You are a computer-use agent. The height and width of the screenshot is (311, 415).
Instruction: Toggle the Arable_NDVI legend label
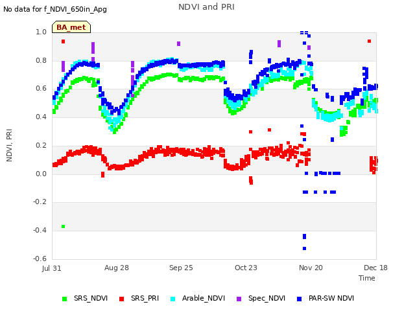[x=204, y=298]
